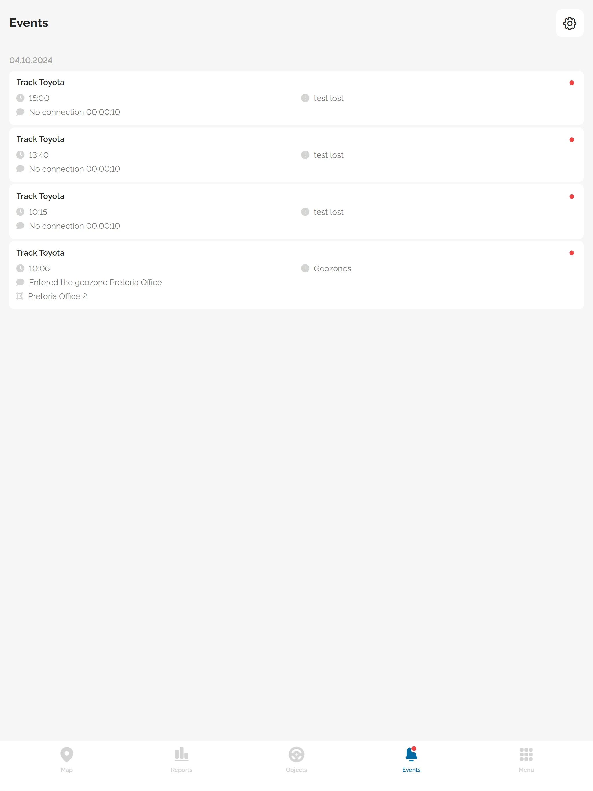Select the 04.10.2024 date header
Screen dimensions: 593x791
(x=30, y=60)
